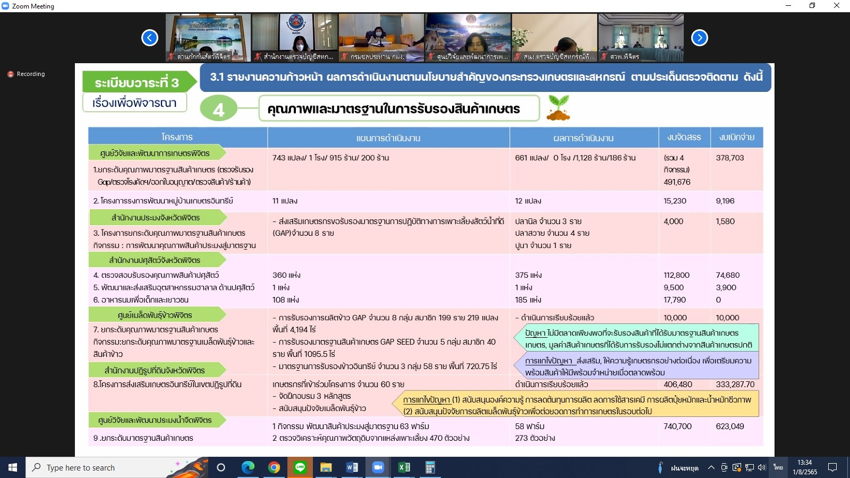Image resolution: width=850 pixels, height=478 pixels.
Task: Open Google Chrome from taskbar
Action: tap(274, 467)
